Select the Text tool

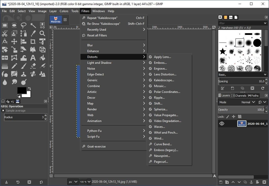(33, 58)
